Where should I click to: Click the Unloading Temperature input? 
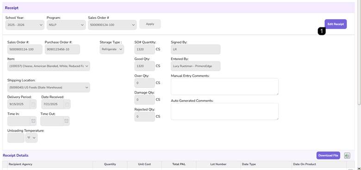click(16, 138)
